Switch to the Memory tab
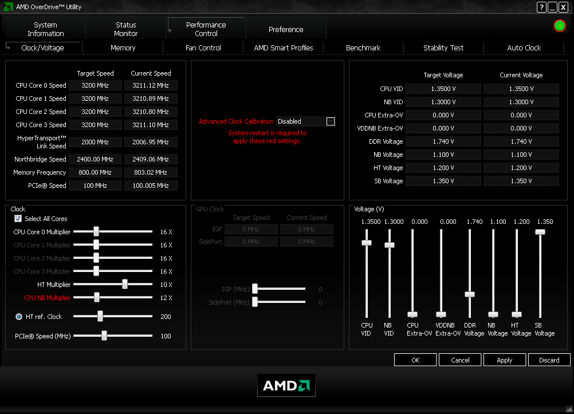The image size is (574, 414). tap(123, 48)
